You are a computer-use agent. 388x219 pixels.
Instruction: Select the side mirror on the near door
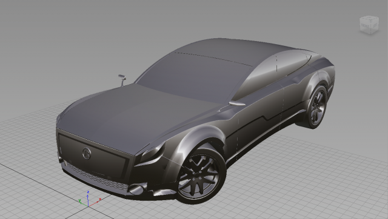coord(237,103)
